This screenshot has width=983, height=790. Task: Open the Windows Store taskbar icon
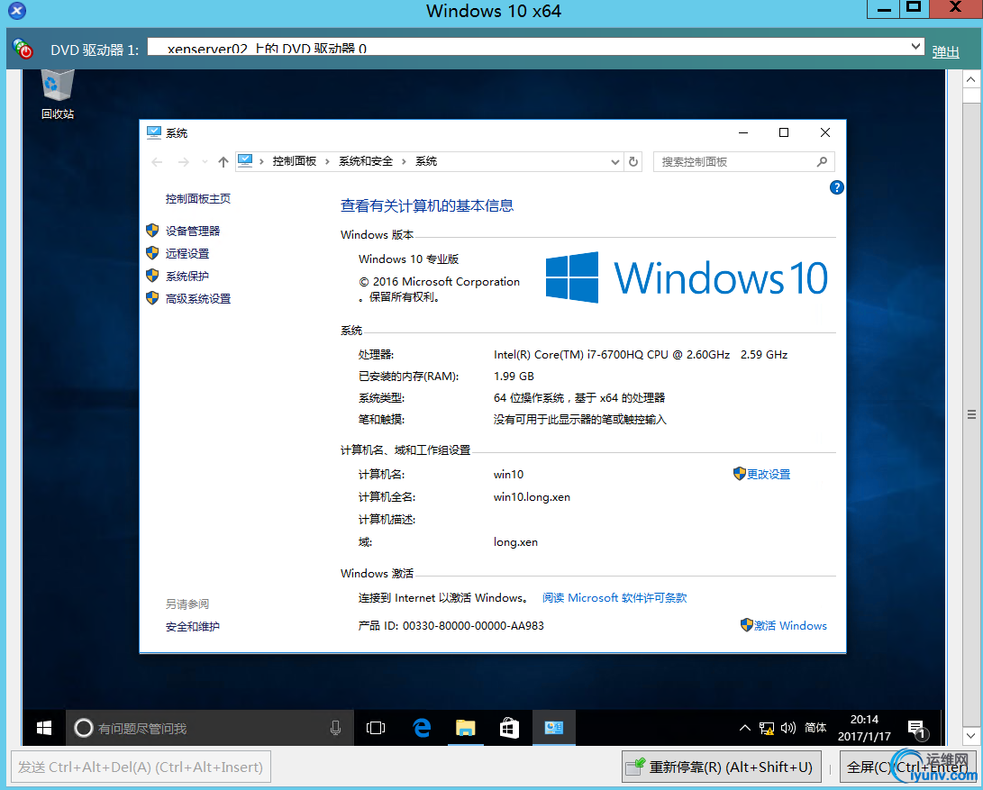point(509,727)
